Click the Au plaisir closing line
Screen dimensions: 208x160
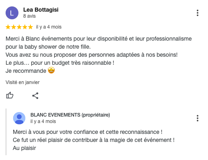[24, 148]
